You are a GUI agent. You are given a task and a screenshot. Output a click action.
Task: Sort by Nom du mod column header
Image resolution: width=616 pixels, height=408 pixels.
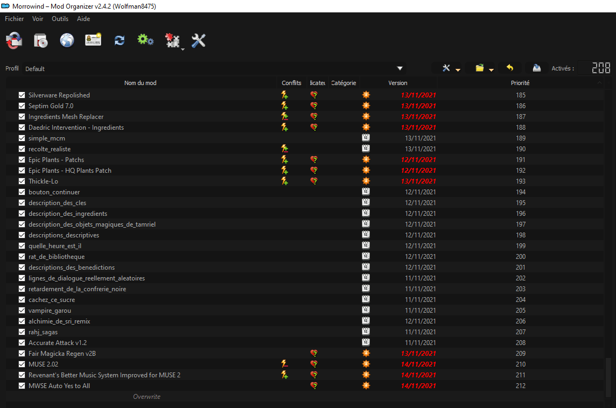pyautogui.click(x=140, y=83)
